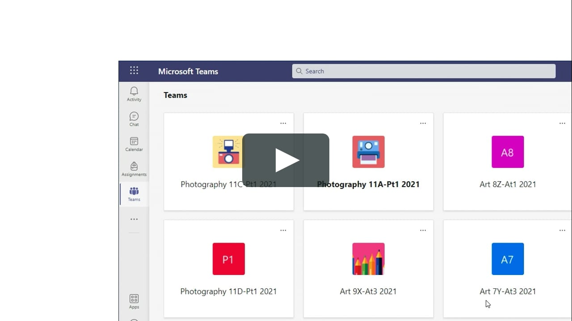Open the app launcher grid icon
Image resolution: width=572 pixels, height=321 pixels.
[x=134, y=71]
